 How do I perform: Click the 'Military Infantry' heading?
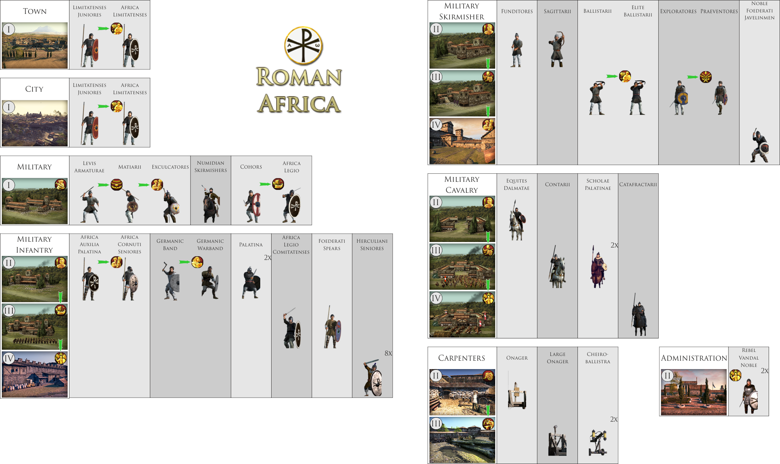(34, 245)
